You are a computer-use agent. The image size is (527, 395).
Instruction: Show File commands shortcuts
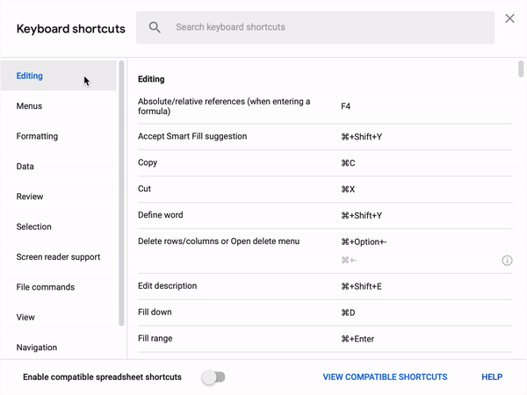point(59,287)
